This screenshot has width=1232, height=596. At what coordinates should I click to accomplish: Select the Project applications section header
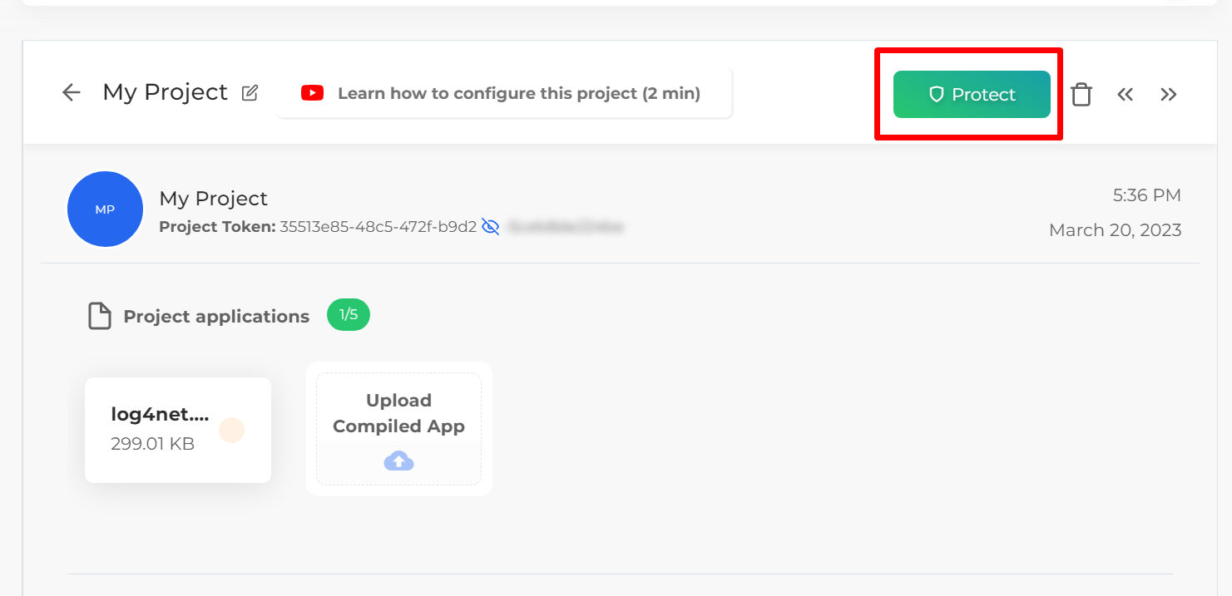[x=216, y=316]
